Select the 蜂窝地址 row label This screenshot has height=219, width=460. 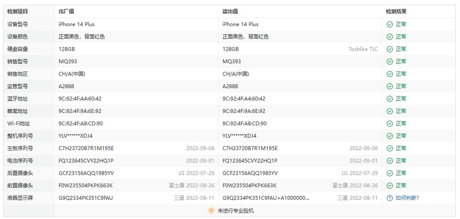(17, 111)
